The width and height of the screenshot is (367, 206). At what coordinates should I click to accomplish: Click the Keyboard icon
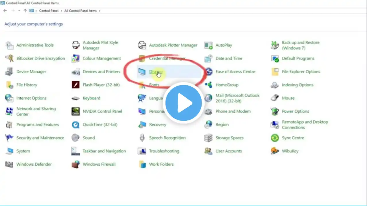pyautogui.click(x=76, y=98)
